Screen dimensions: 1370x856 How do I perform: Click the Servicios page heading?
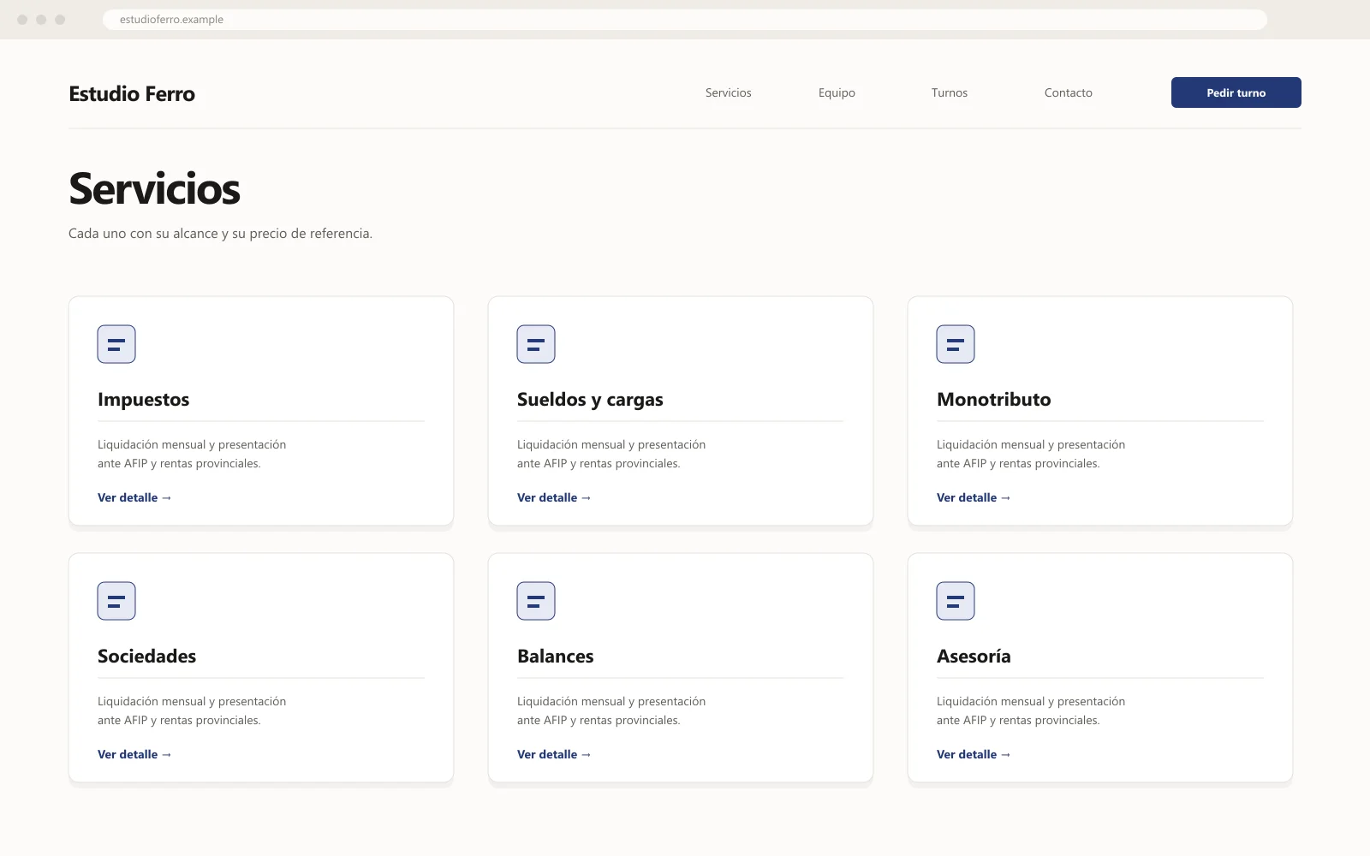pos(154,188)
